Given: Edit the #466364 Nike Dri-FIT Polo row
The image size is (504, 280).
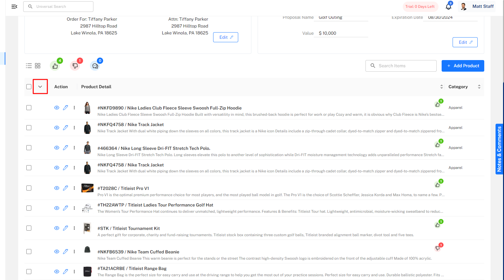Looking at the screenshot, I should tap(66, 148).
